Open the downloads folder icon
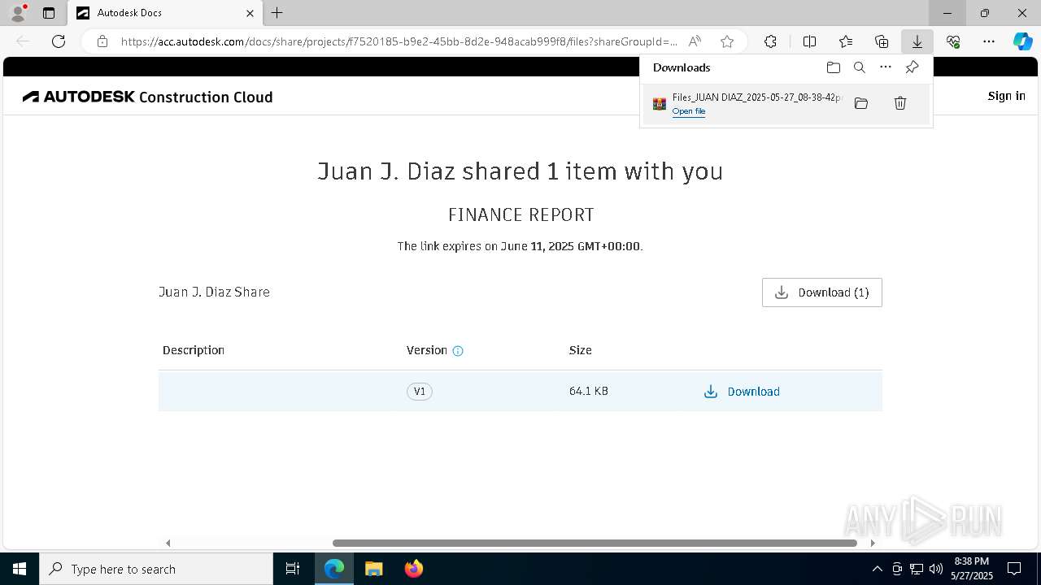The width and height of the screenshot is (1041, 585). (x=833, y=67)
